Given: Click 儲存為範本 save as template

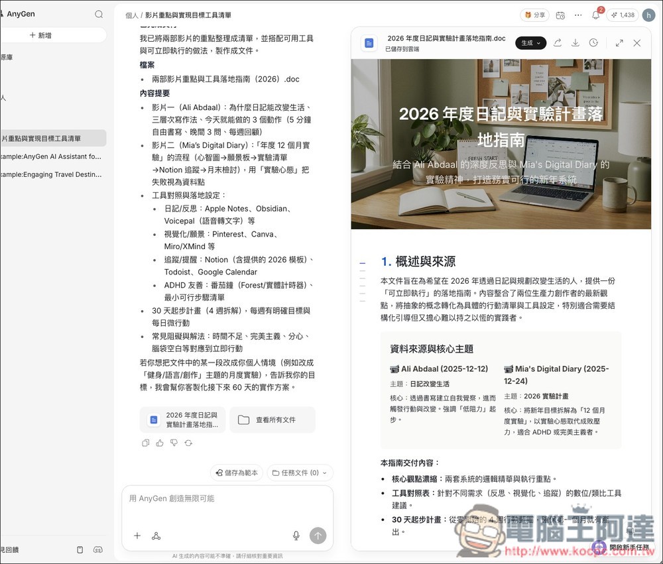Looking at the screenshot, I should [x=237, y=473].
